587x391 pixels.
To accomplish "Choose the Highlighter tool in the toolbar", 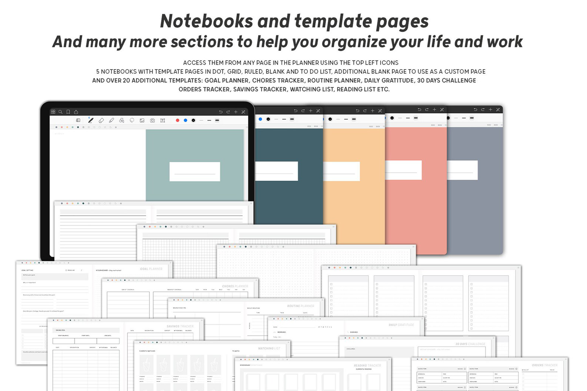I will (112, 120).
